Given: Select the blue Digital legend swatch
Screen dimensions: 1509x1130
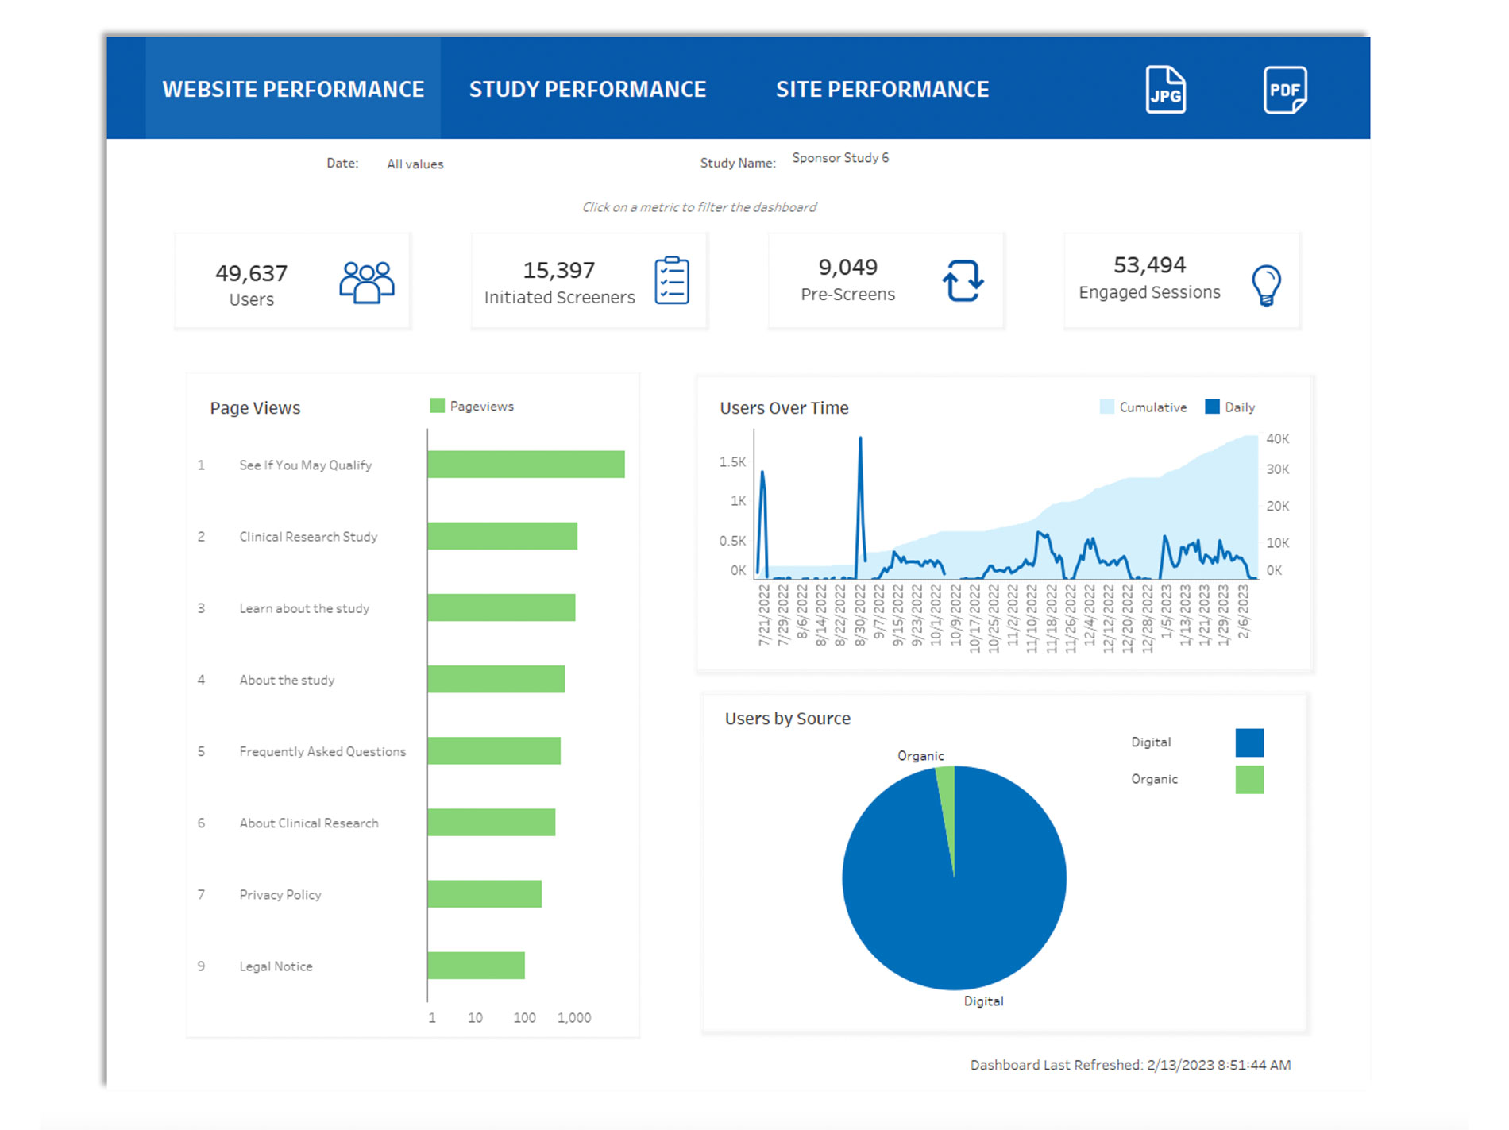Looking at the screenshot, I should click(x=1248, y=742).
